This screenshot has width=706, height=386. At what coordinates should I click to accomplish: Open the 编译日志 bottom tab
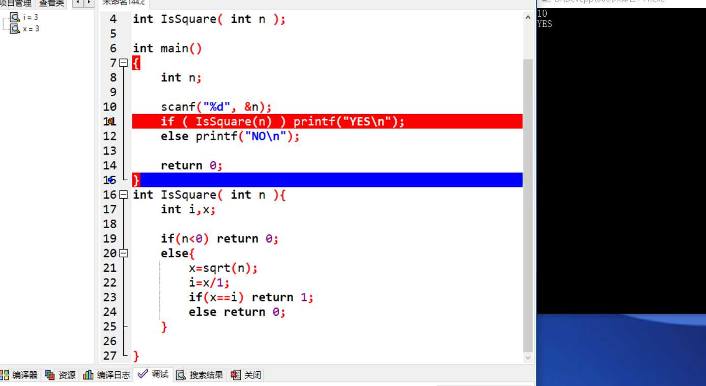107,375
